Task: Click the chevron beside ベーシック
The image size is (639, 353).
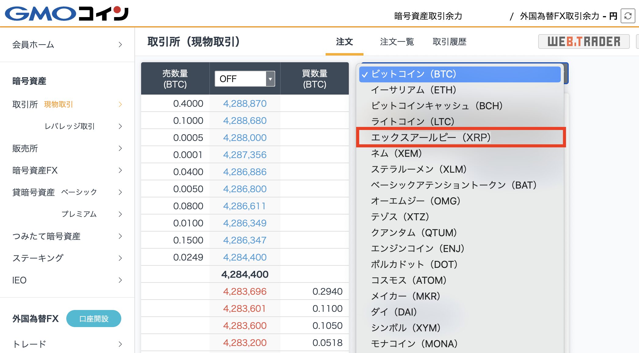Action: click(120, 192)
